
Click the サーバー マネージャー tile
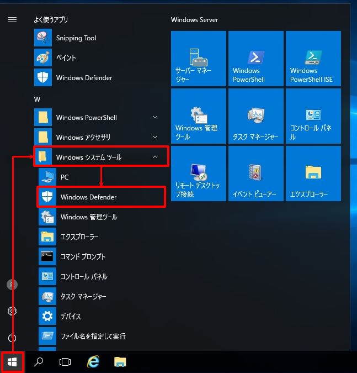coord(198,58)
